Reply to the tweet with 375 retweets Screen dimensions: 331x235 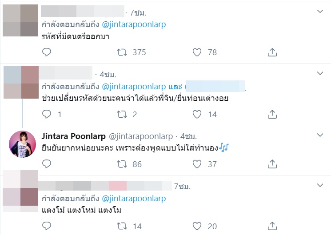tap(47, 52)
